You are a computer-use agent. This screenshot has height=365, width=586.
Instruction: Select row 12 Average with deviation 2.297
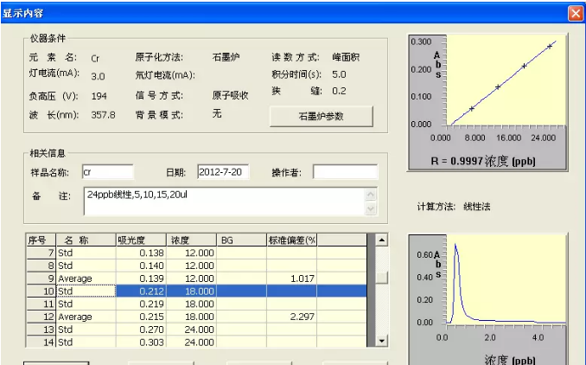point(199,317)
